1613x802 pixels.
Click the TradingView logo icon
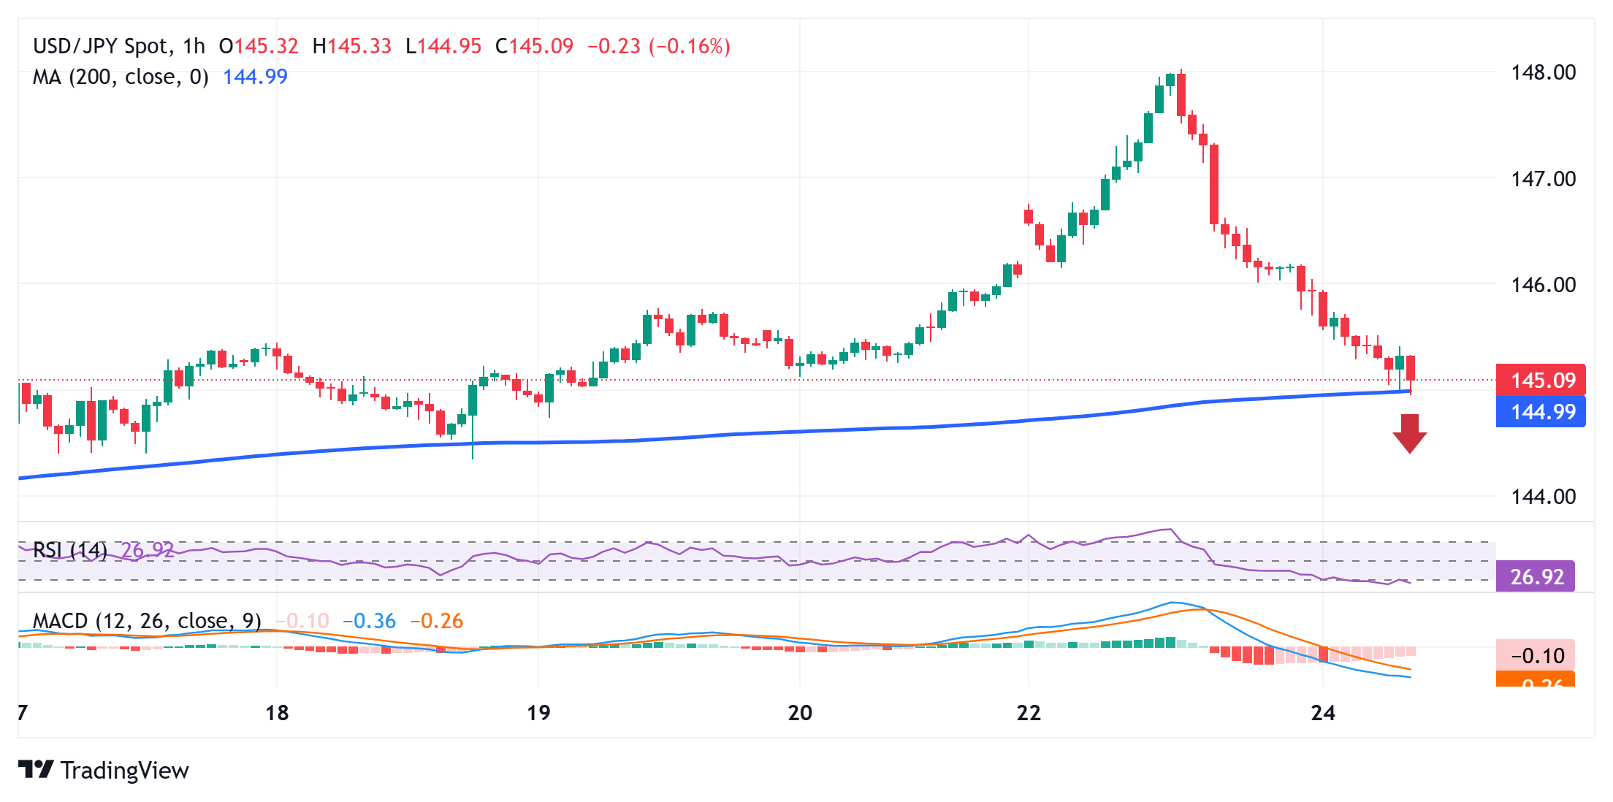[36, 769]
